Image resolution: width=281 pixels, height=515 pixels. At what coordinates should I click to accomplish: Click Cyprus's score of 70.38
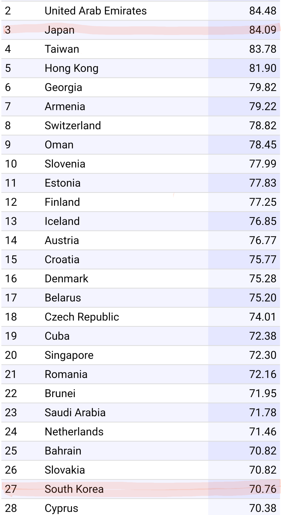pyautogui.click(x=262, y=508)
